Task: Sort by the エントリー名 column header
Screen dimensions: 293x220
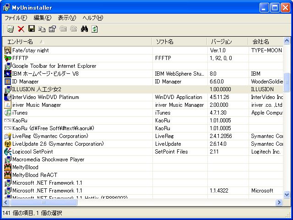Action: click(77, 42)
